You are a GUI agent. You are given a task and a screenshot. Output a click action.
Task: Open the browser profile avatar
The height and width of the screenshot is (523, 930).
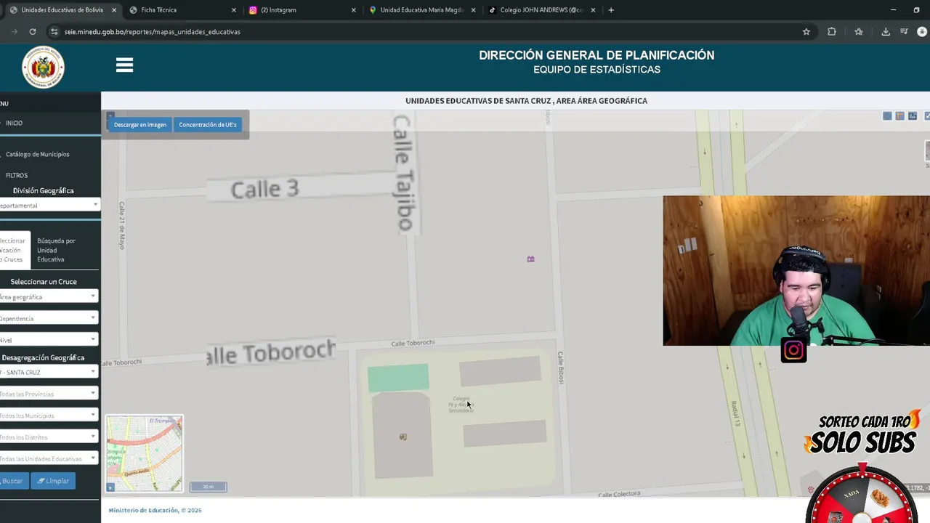(922, 31)
